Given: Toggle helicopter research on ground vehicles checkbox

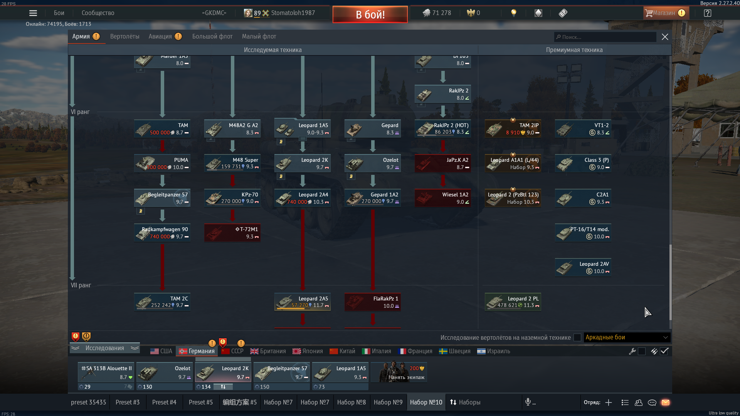Looking at the screenshot, I should 577,337.
